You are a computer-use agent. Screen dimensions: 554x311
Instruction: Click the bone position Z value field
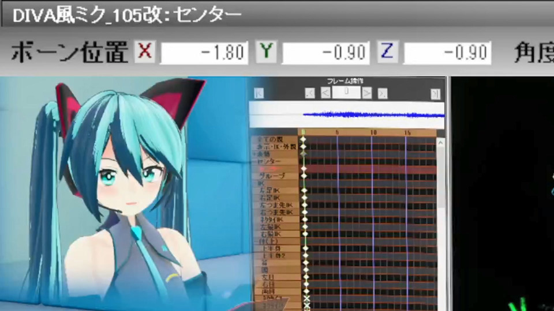click(447, 53)
